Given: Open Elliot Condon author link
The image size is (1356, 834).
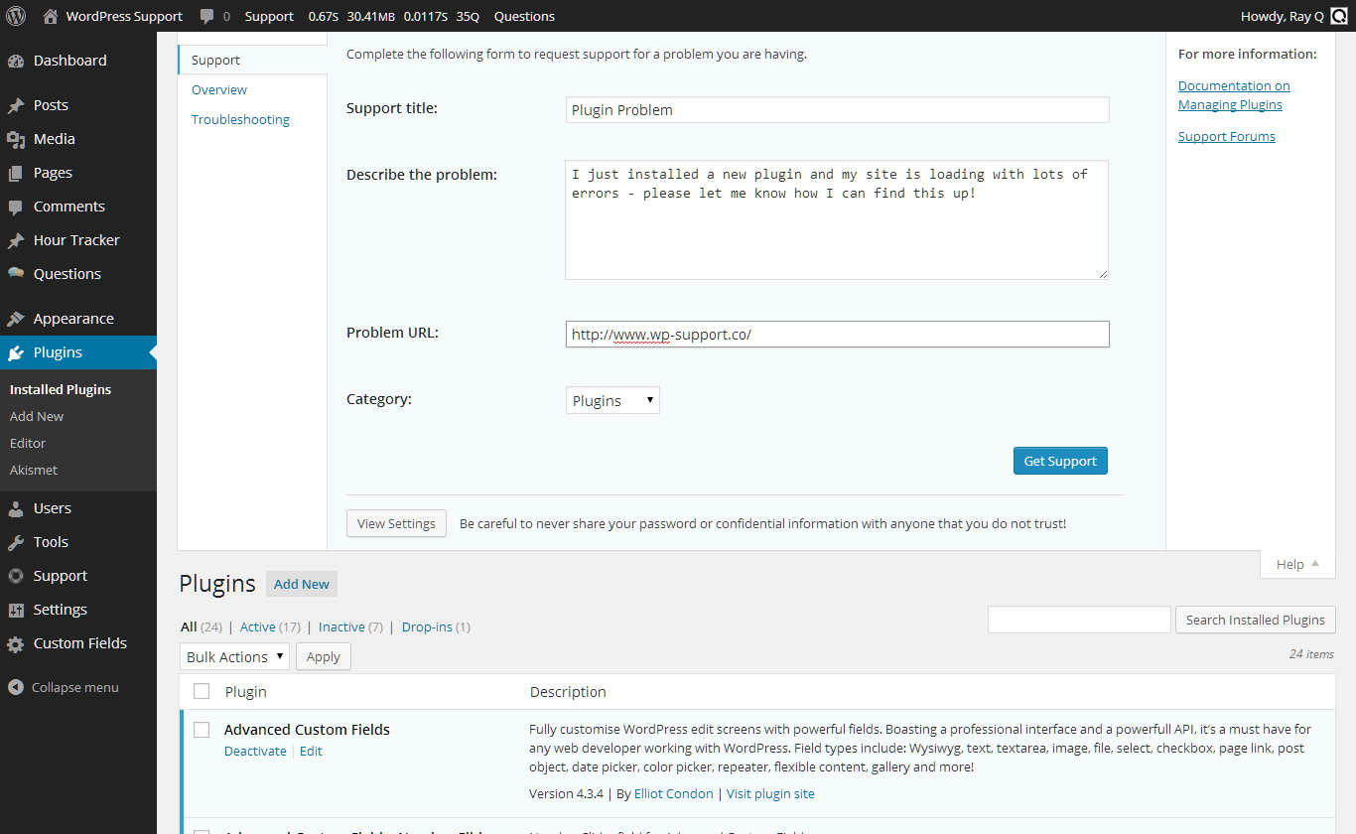Looking at the screenshot, I should pos(674,793).
